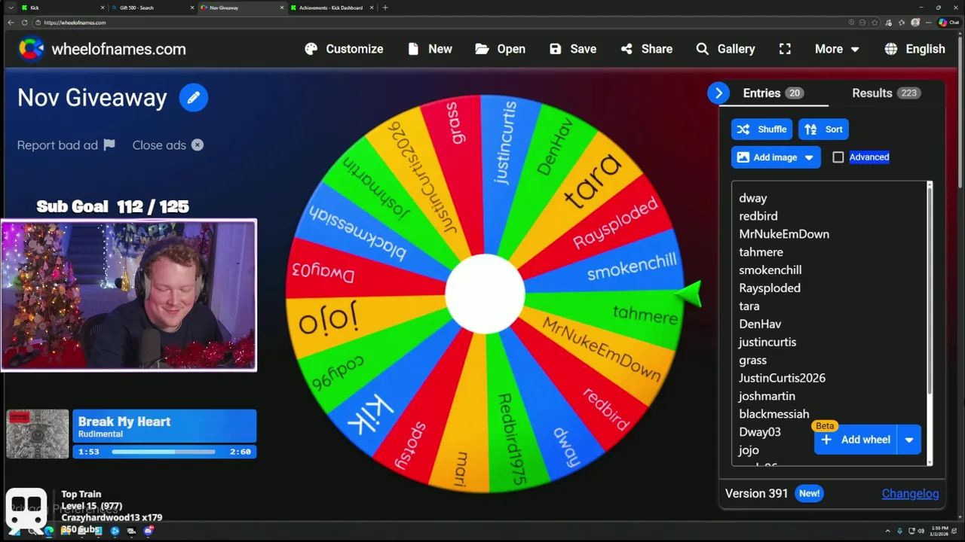This screenshot has width=965, height=542.
Task: Click the Shuffle button
Action: 761,129
